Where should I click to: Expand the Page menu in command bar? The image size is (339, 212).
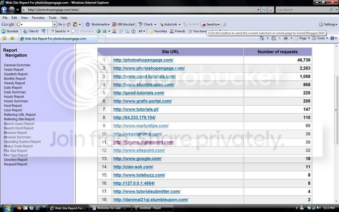tap(302, 38)
